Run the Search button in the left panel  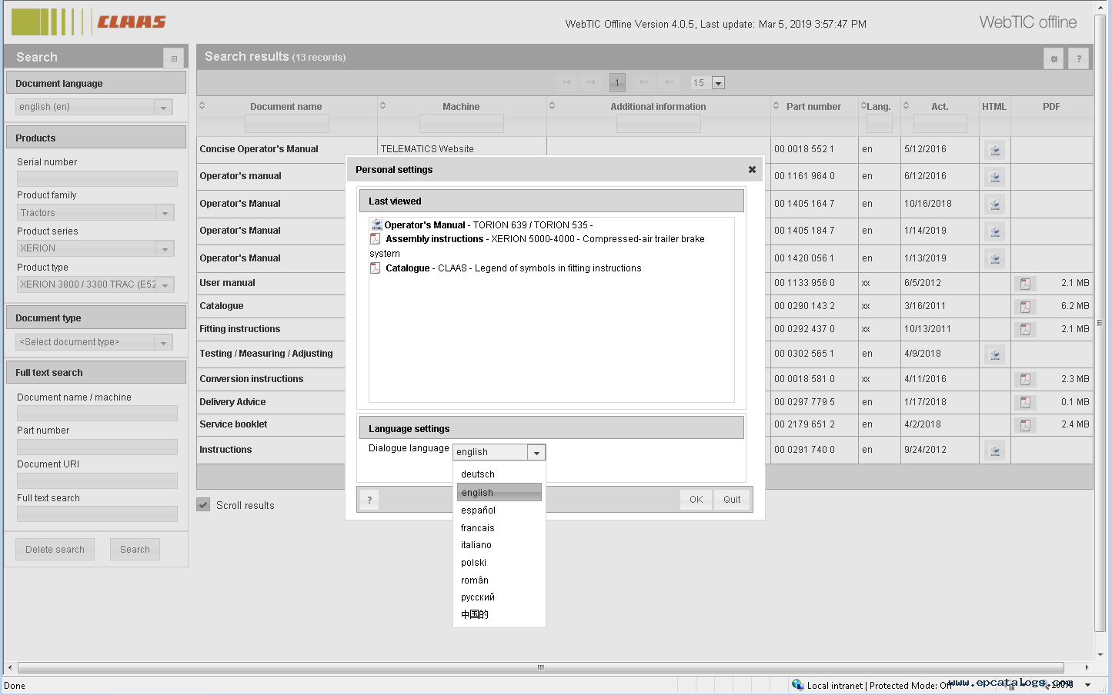point(135,550)
